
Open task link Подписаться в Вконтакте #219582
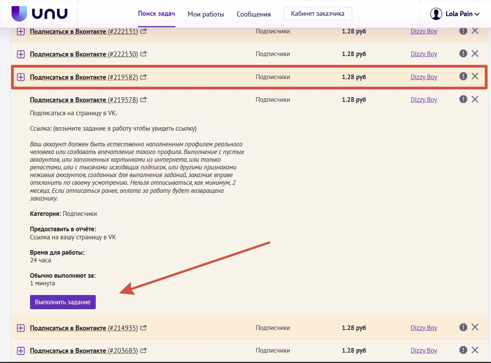pos(84,77)
